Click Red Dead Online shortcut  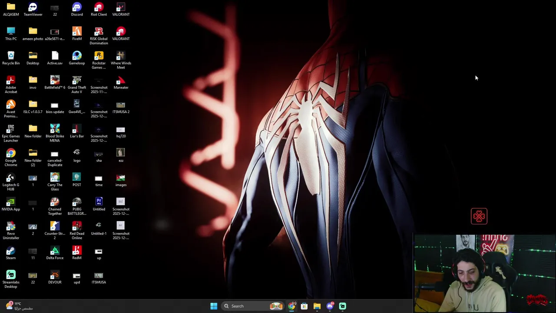(x=77, y=231)
